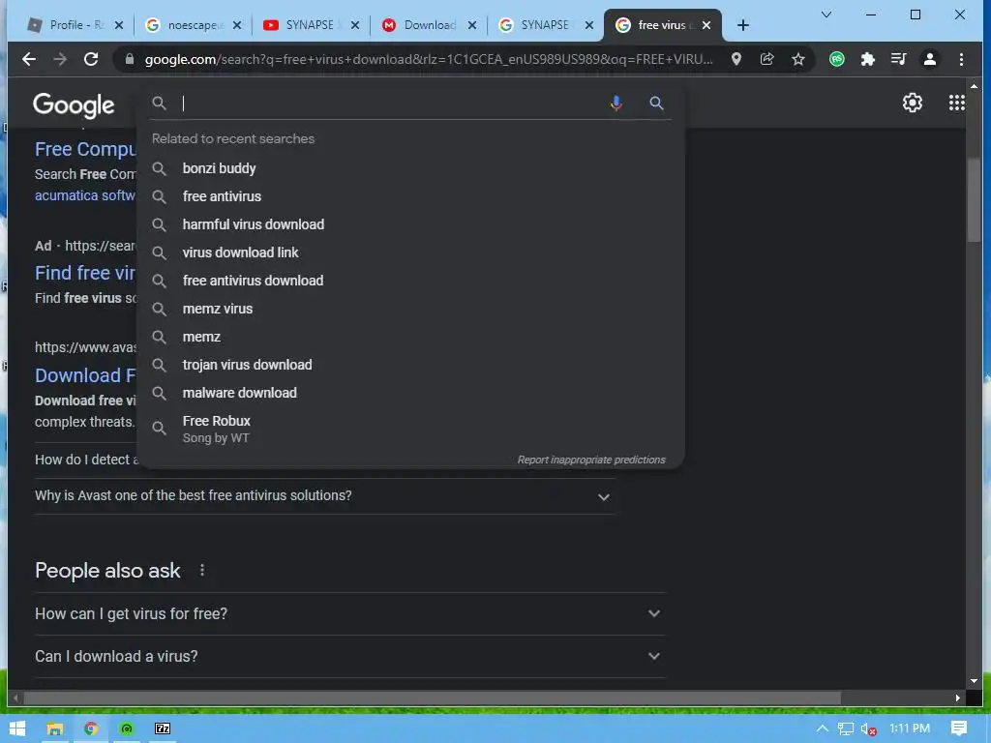Image resolution: width=991 pixels, height=743 pixels.
Task: Open the green extension icon in toolbar
Action: [x=837, y=59]
